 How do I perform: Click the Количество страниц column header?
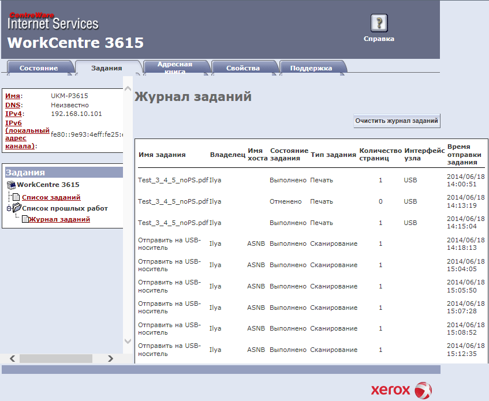pyautogui.click(x=380, y=154)
